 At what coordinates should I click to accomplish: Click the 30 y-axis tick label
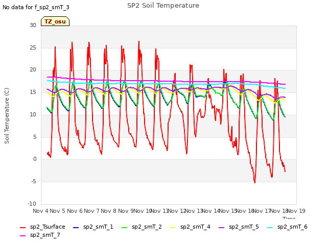tap(33, 25)
